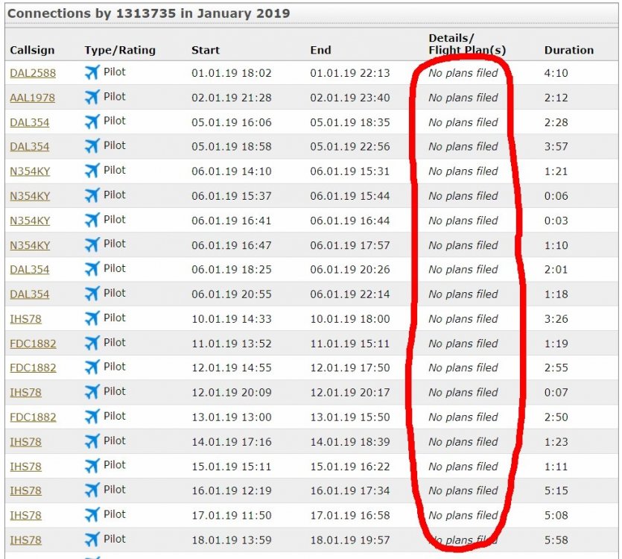Click plane icon for flight starting 13.01.19 13:00

coord(92,417)
